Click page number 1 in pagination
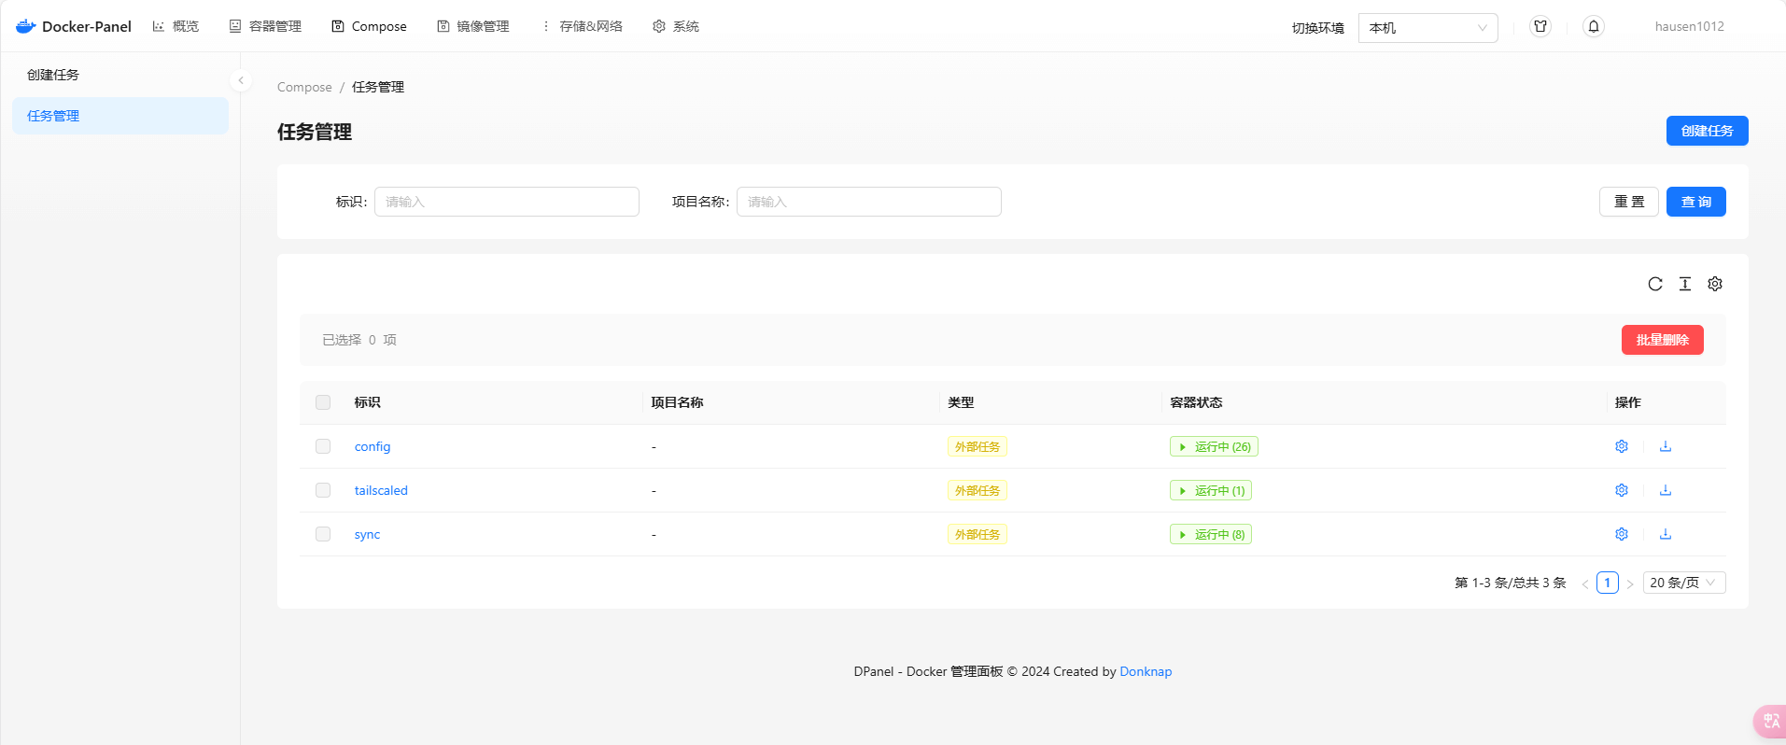Viewport: 1786px width, 745px height. click(1608, 583)
